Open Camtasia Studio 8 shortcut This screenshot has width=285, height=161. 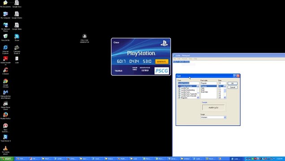17,50
